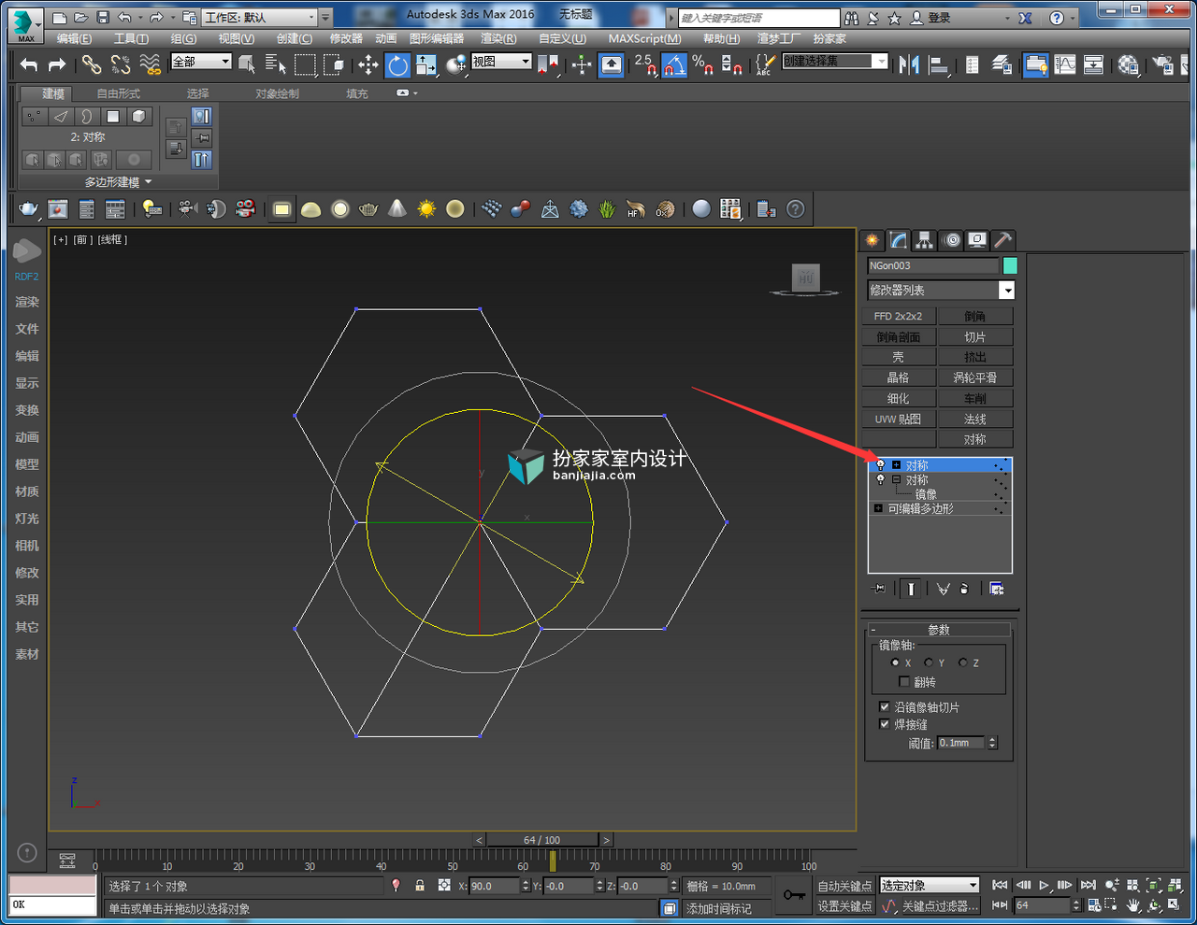Screen dimensions: 1197x925
Task: Click the Mirror tool icon
Action: point(909,64)
